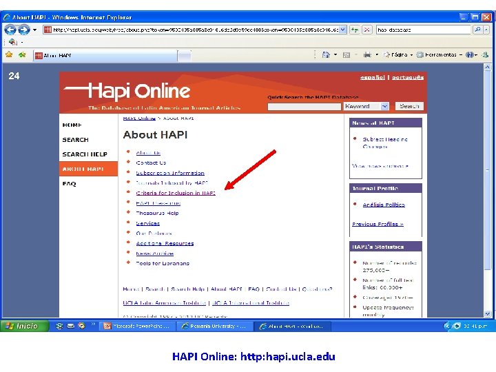Click the Refresh page icon

[354, 30]
